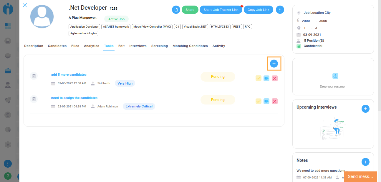Mark 'add 5 more candidates' task complete
The height and width of the screenshot is (182, 381).
(x=258, y=78)
